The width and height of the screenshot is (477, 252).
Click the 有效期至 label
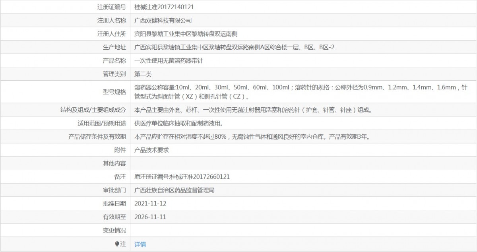114,217
